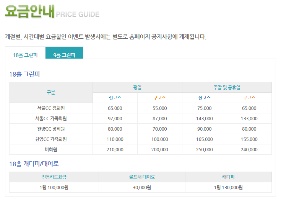Viewport: 281px width, 203px height.
Task: Click the 97,000 price cell
Action: 115,119
